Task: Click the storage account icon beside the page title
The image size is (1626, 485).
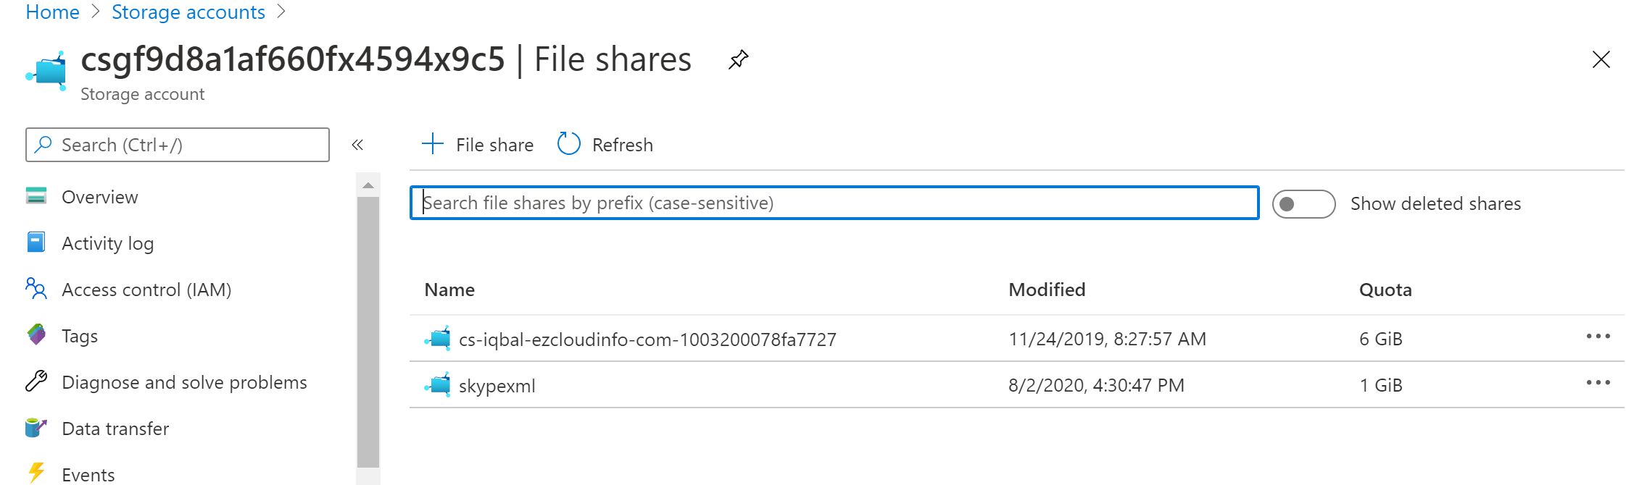Action: 46,70
